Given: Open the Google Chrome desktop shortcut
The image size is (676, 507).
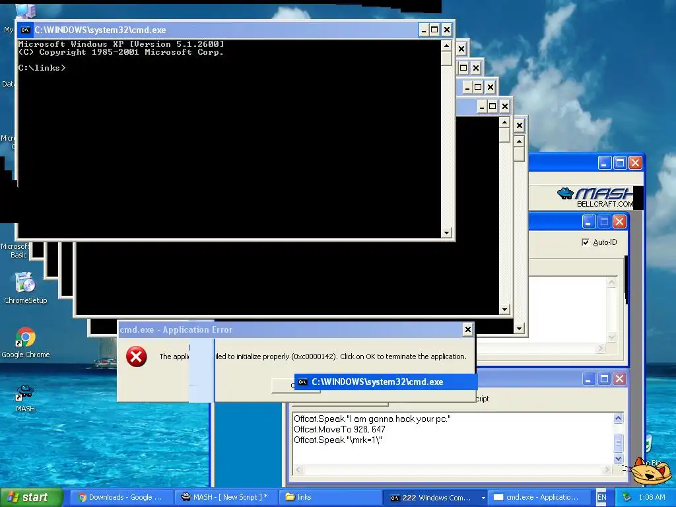Looking at the screenshot, I should click(x=26, y=343).
